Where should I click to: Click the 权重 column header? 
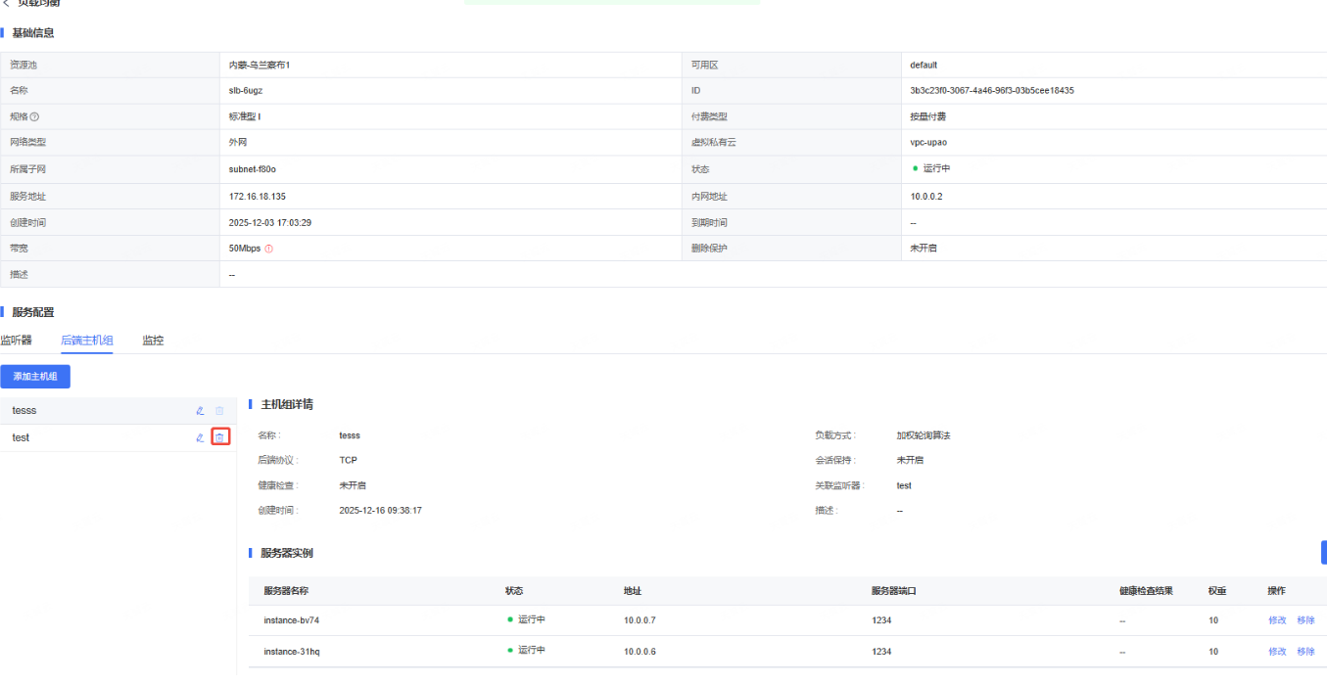(1217, 591)
